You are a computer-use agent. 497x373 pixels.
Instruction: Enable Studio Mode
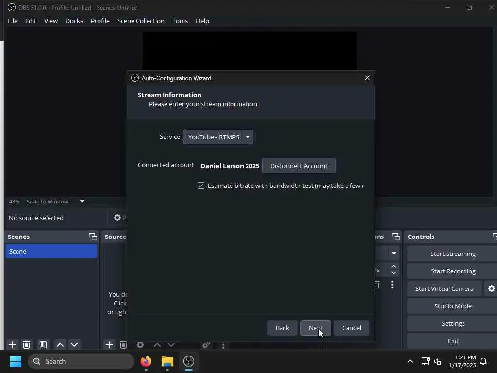coord(453,306)
